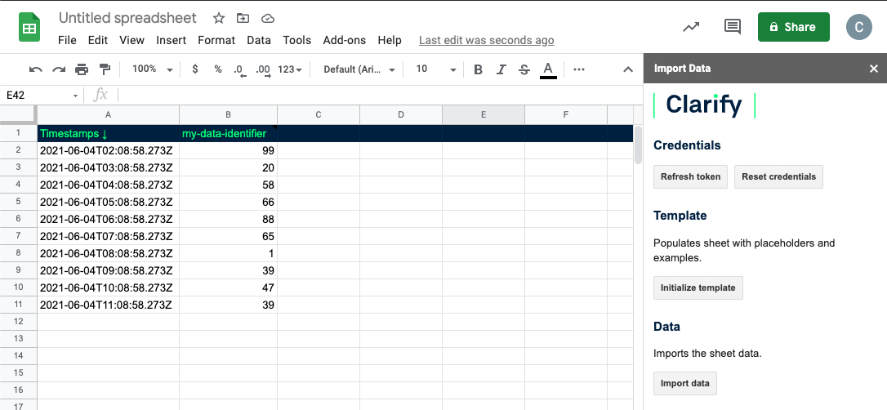Click the Import data button
The height and width of the screenshot is (410, 887).
[x=685, y=383]
